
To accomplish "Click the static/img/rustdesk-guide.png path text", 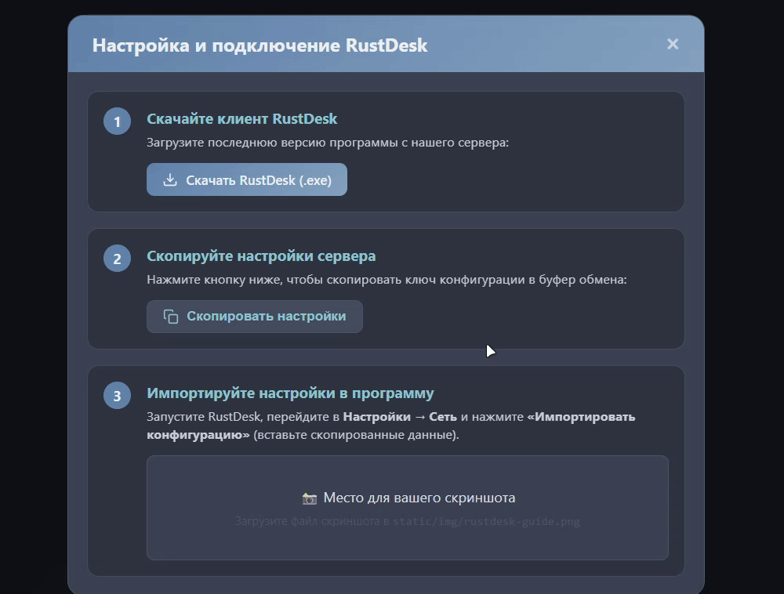I will [x=486, y=522].
